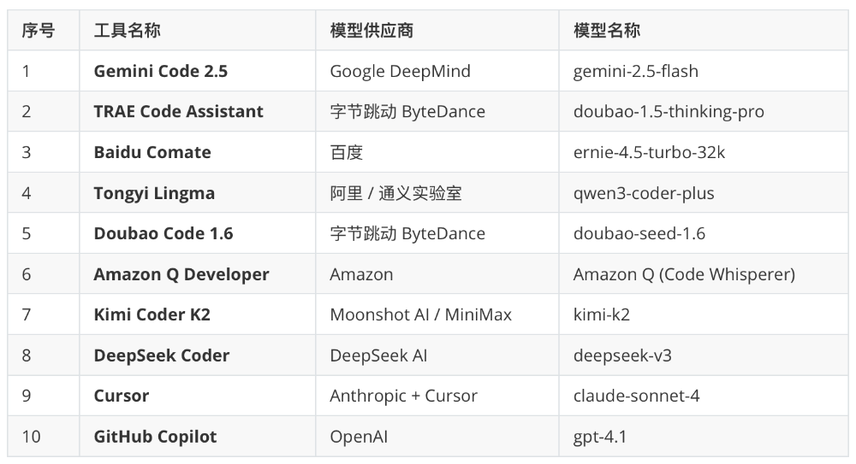Viewport: 856px width, 464px height.
Task: Select the Kimi Coder K2 row name
Action: coord(152,314)
